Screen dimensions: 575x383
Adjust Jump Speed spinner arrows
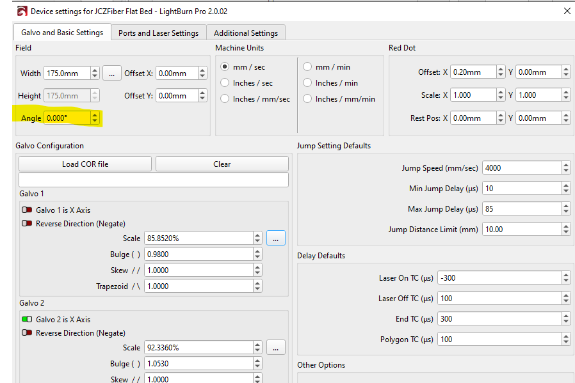click(x=565, y=168)
